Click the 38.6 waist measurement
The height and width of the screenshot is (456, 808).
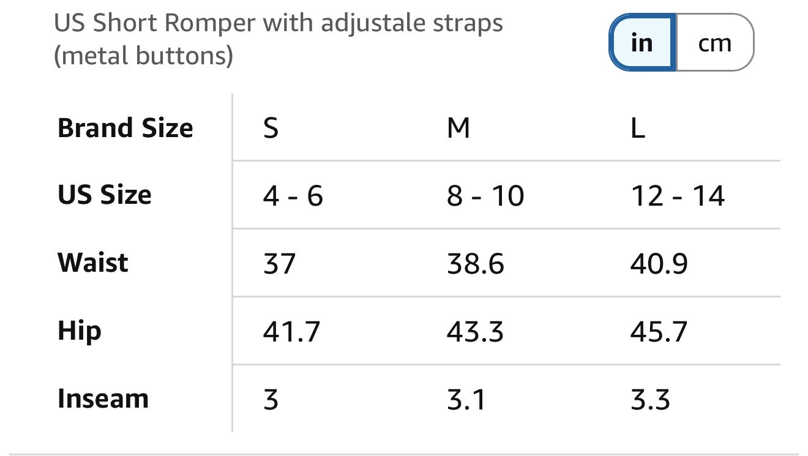click(x=476, y=264)
